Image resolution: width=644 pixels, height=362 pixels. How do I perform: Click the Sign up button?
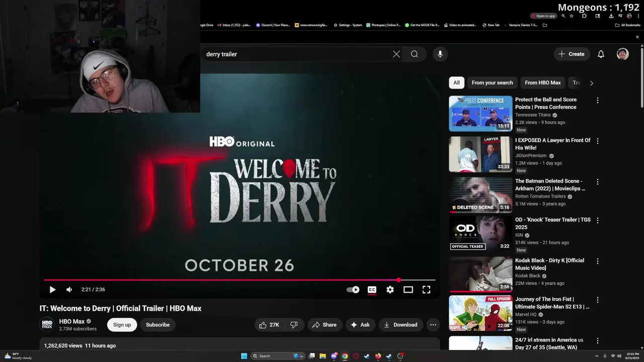point(122,325)
